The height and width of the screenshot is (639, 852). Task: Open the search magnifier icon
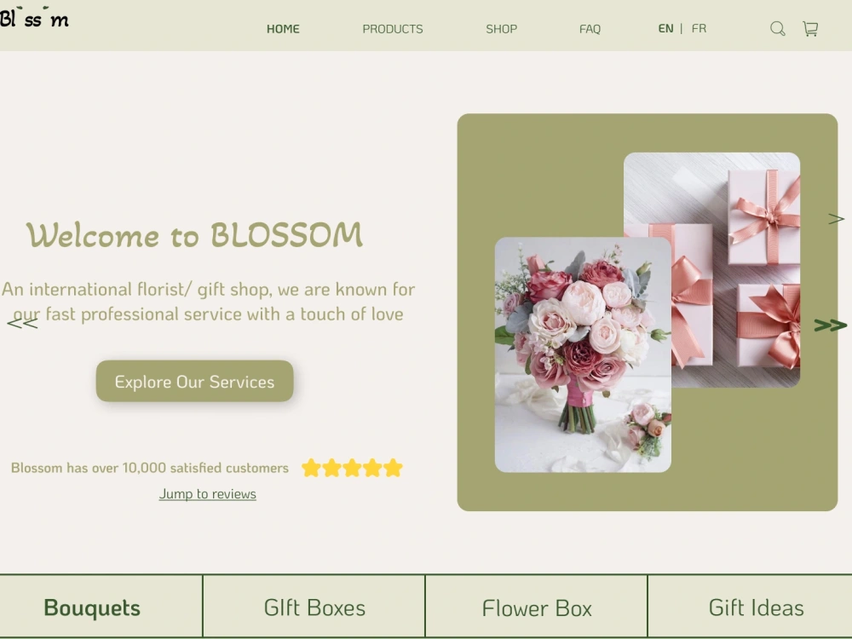[x=778, y=29]
